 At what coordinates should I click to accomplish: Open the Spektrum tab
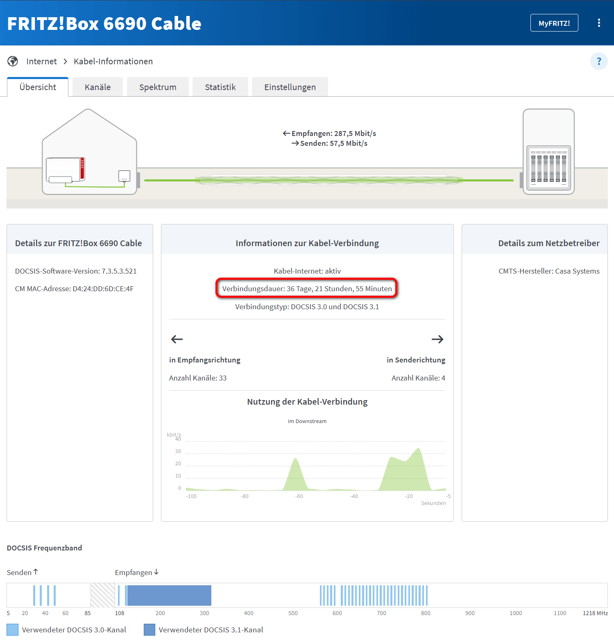[x=158, y=87]
